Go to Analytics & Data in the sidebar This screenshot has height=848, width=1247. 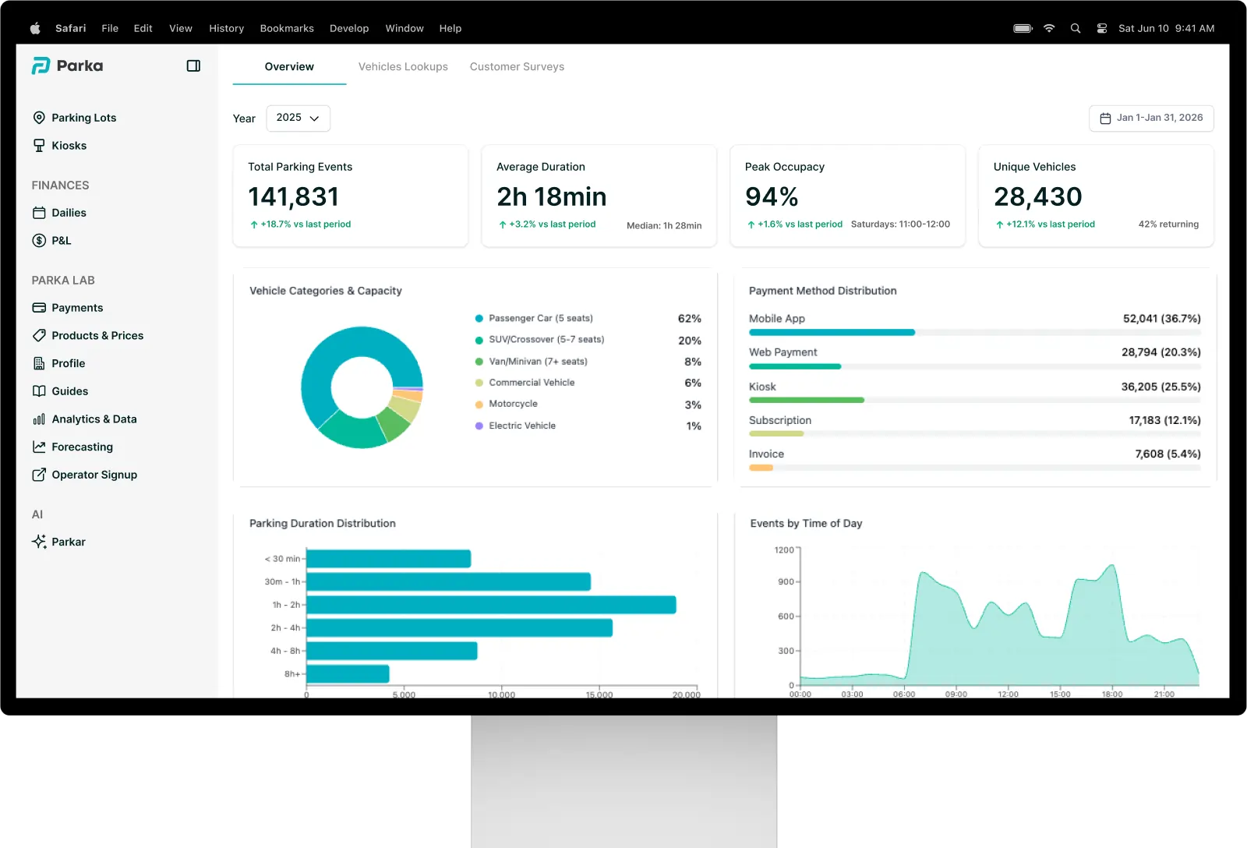coord(94,419)
